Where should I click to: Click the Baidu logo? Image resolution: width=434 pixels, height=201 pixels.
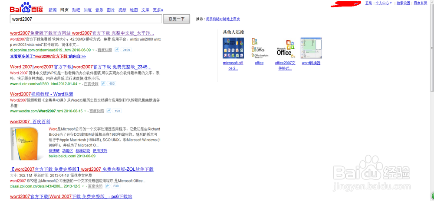(26, 8)
